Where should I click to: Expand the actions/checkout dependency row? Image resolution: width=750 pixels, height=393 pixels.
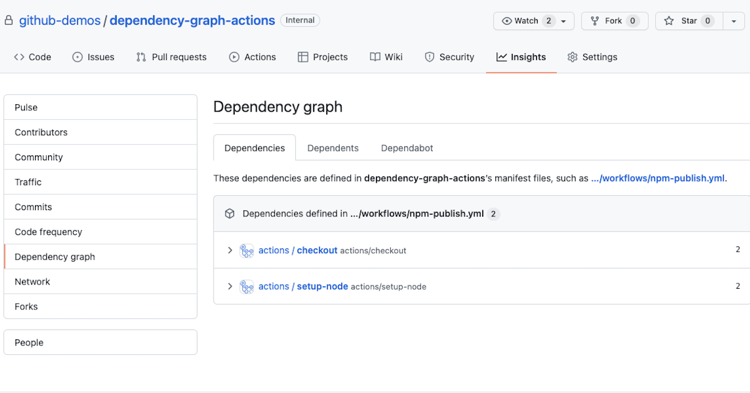[229, 250]
